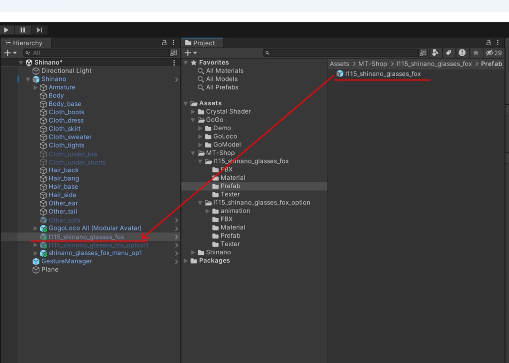Click the Search by Label tag icon

coord(449,53)
